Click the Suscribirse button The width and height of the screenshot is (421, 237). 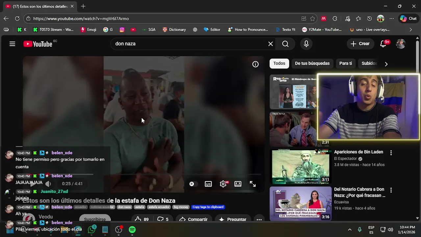(95, 219)
